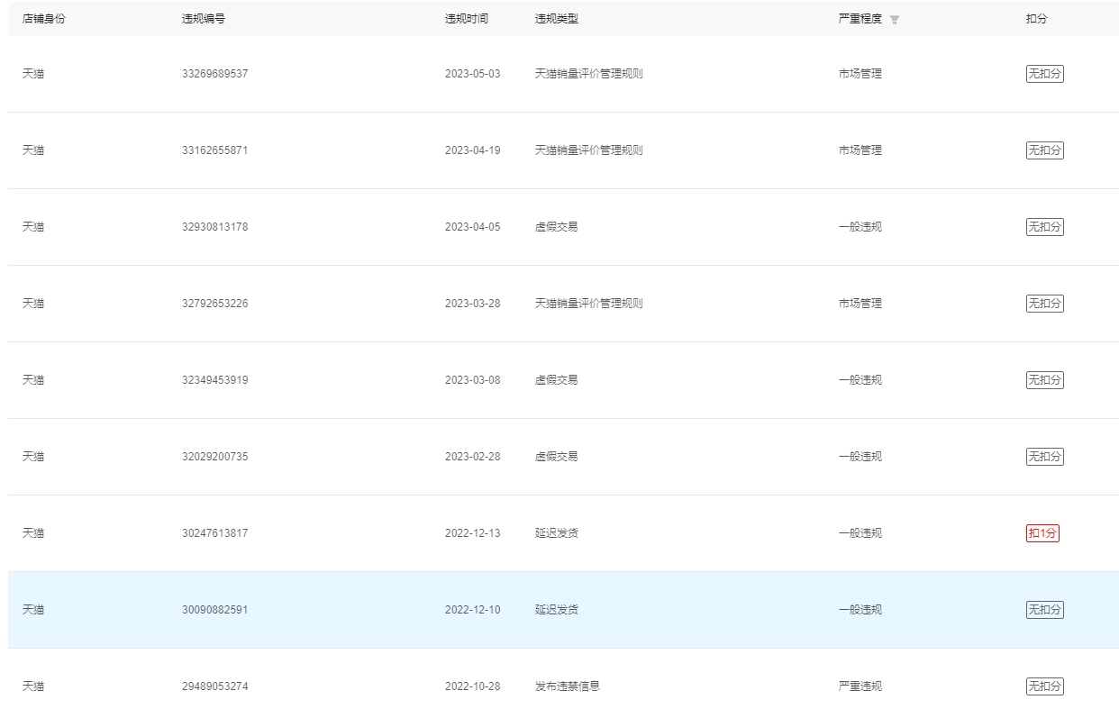Image resolution: width=1119 pixels, height=718 pixels.
Task: Click 虚假交易 dated 2023-03-08
Action: (x=557, y=380)
